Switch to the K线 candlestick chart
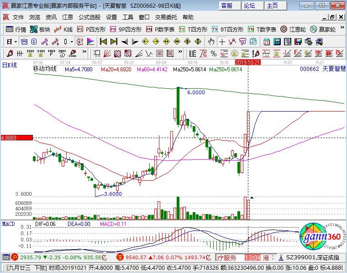This screenshot has width=347, height=273. click(63, 29)
